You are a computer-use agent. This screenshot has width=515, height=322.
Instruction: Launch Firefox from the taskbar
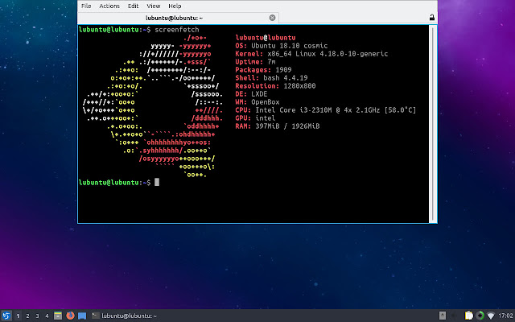point(70,316)
